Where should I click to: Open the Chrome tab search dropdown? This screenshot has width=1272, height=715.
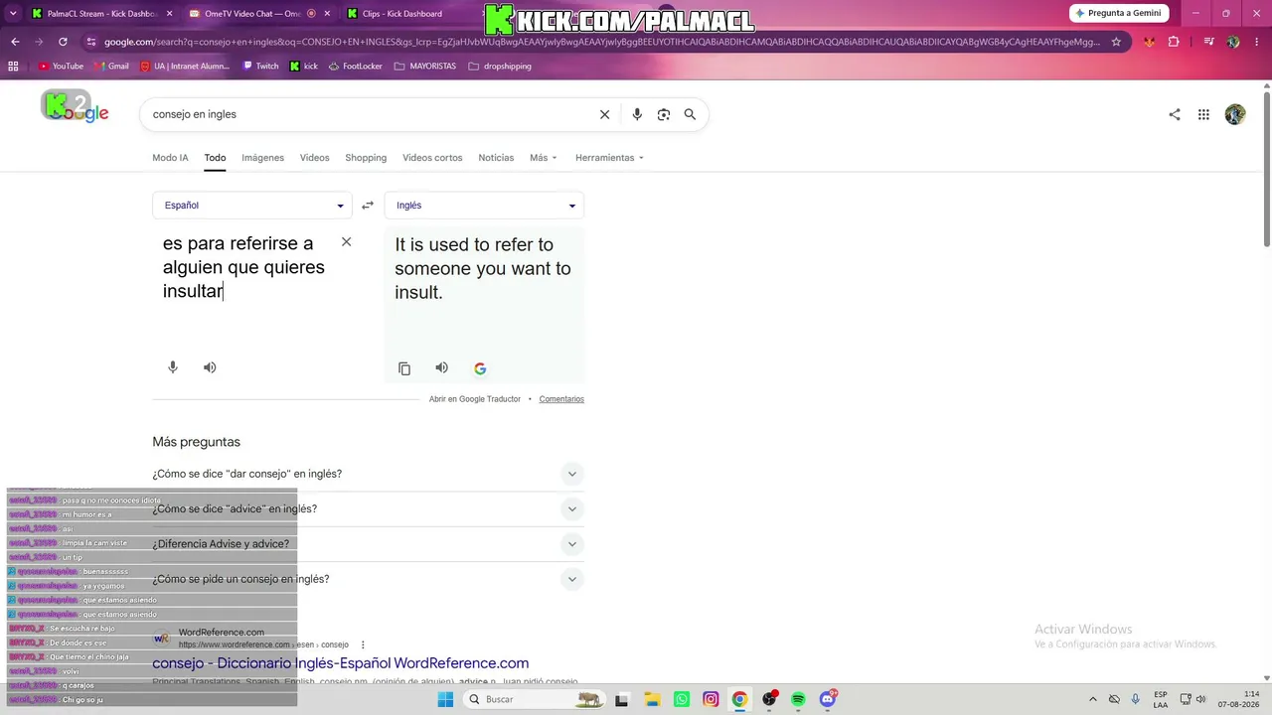point(13,14)
